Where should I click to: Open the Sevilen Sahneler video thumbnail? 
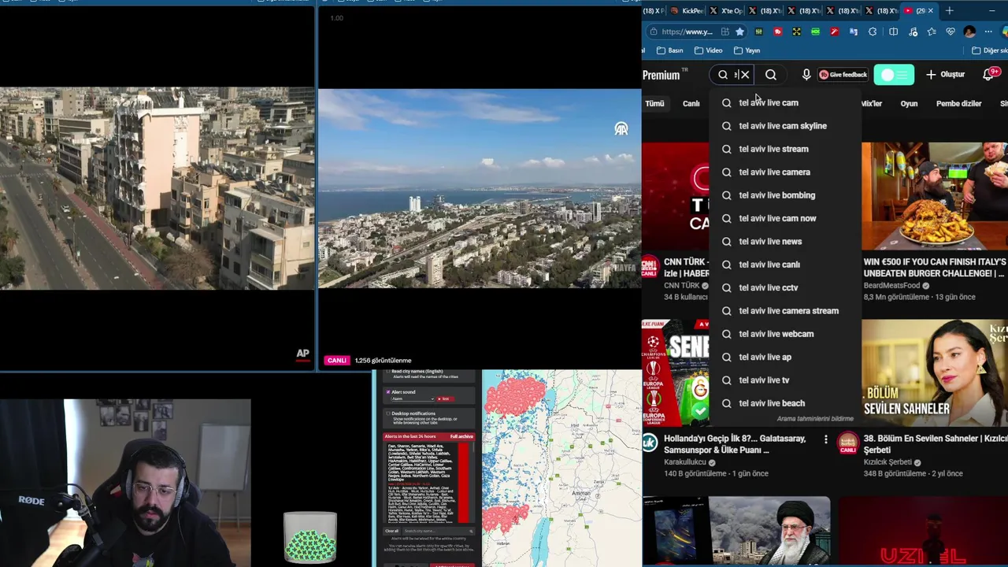(935, 372)
